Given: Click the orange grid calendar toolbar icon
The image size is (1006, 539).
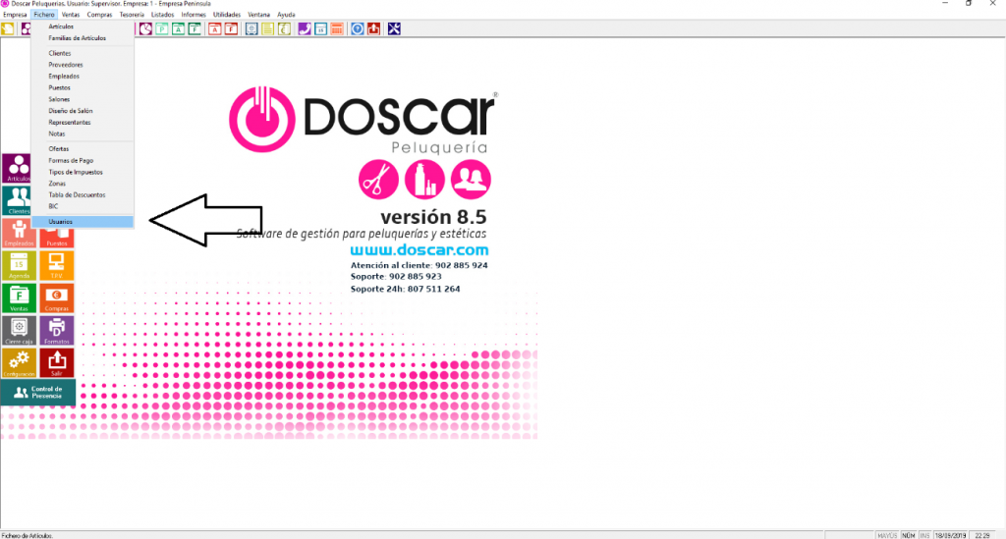Looking at the screenshot, I should pos(336,28).
